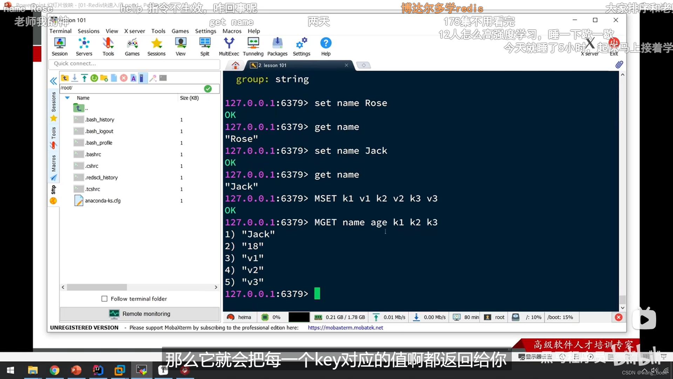Click the Quick connect input field
Screen dimensions: 673x379
[x=134, y=64]
